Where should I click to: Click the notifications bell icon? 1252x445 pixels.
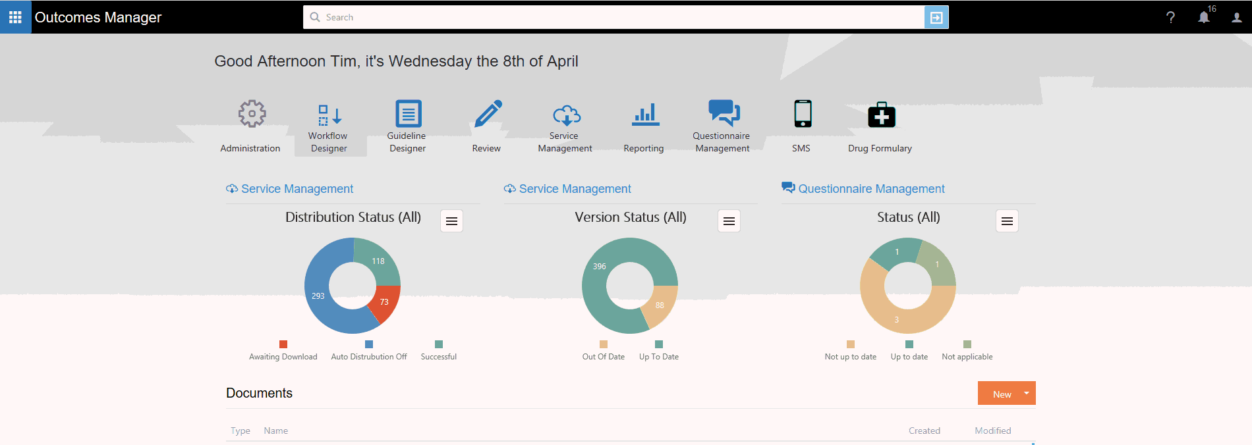(1203, 18)
